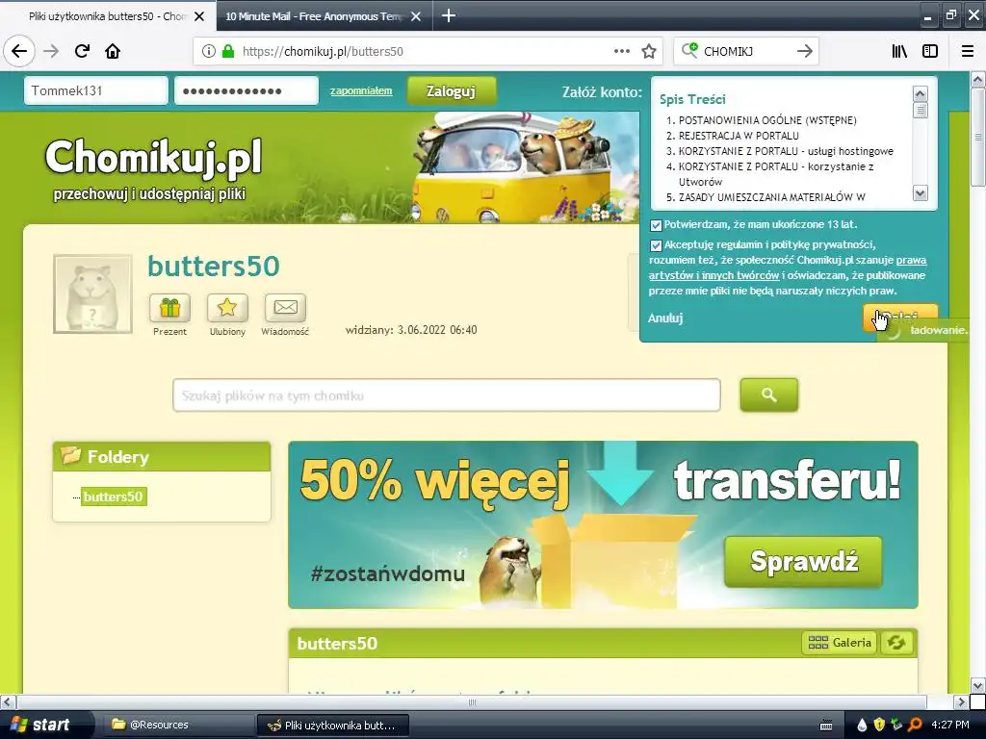
Task: Click the Pliki użytkownika taskbar button
Action: tap(332, 726)
